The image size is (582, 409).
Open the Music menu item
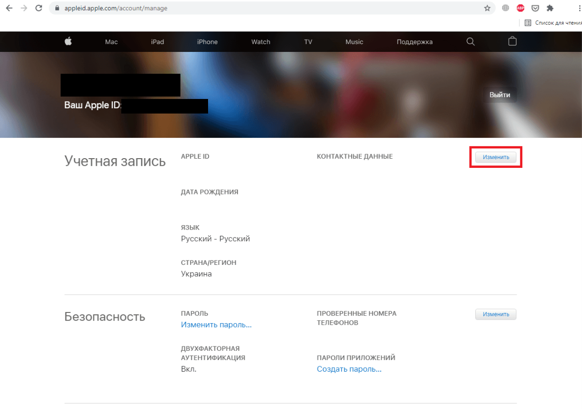(x=355, y=42)
